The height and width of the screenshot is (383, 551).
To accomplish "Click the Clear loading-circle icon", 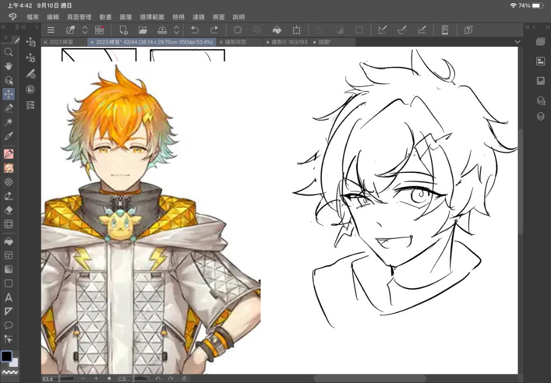I will point(237,30).
